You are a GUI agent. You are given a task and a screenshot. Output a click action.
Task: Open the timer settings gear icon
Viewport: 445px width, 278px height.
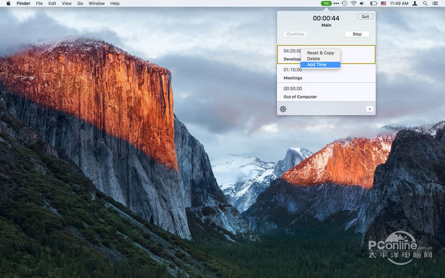(283, 109)
